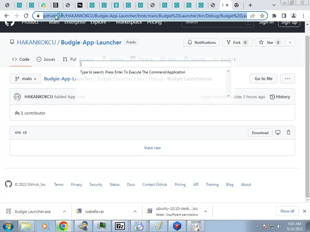Screen dimensions: 310x232
Task: Open the blue cube app in the taskbar
Action: [177, 226]
